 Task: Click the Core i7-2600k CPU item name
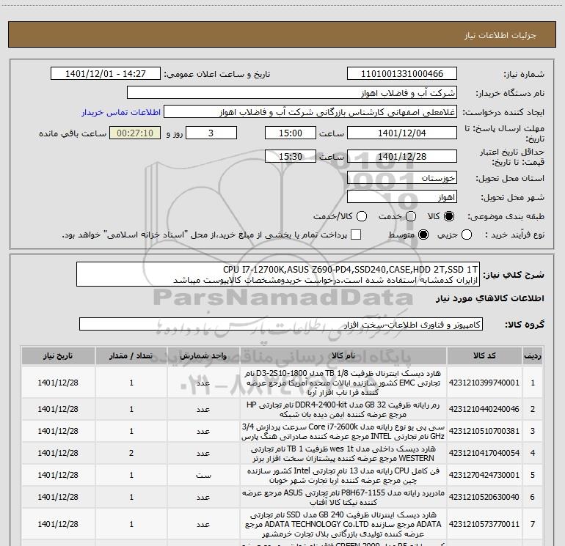click(343, 432)
